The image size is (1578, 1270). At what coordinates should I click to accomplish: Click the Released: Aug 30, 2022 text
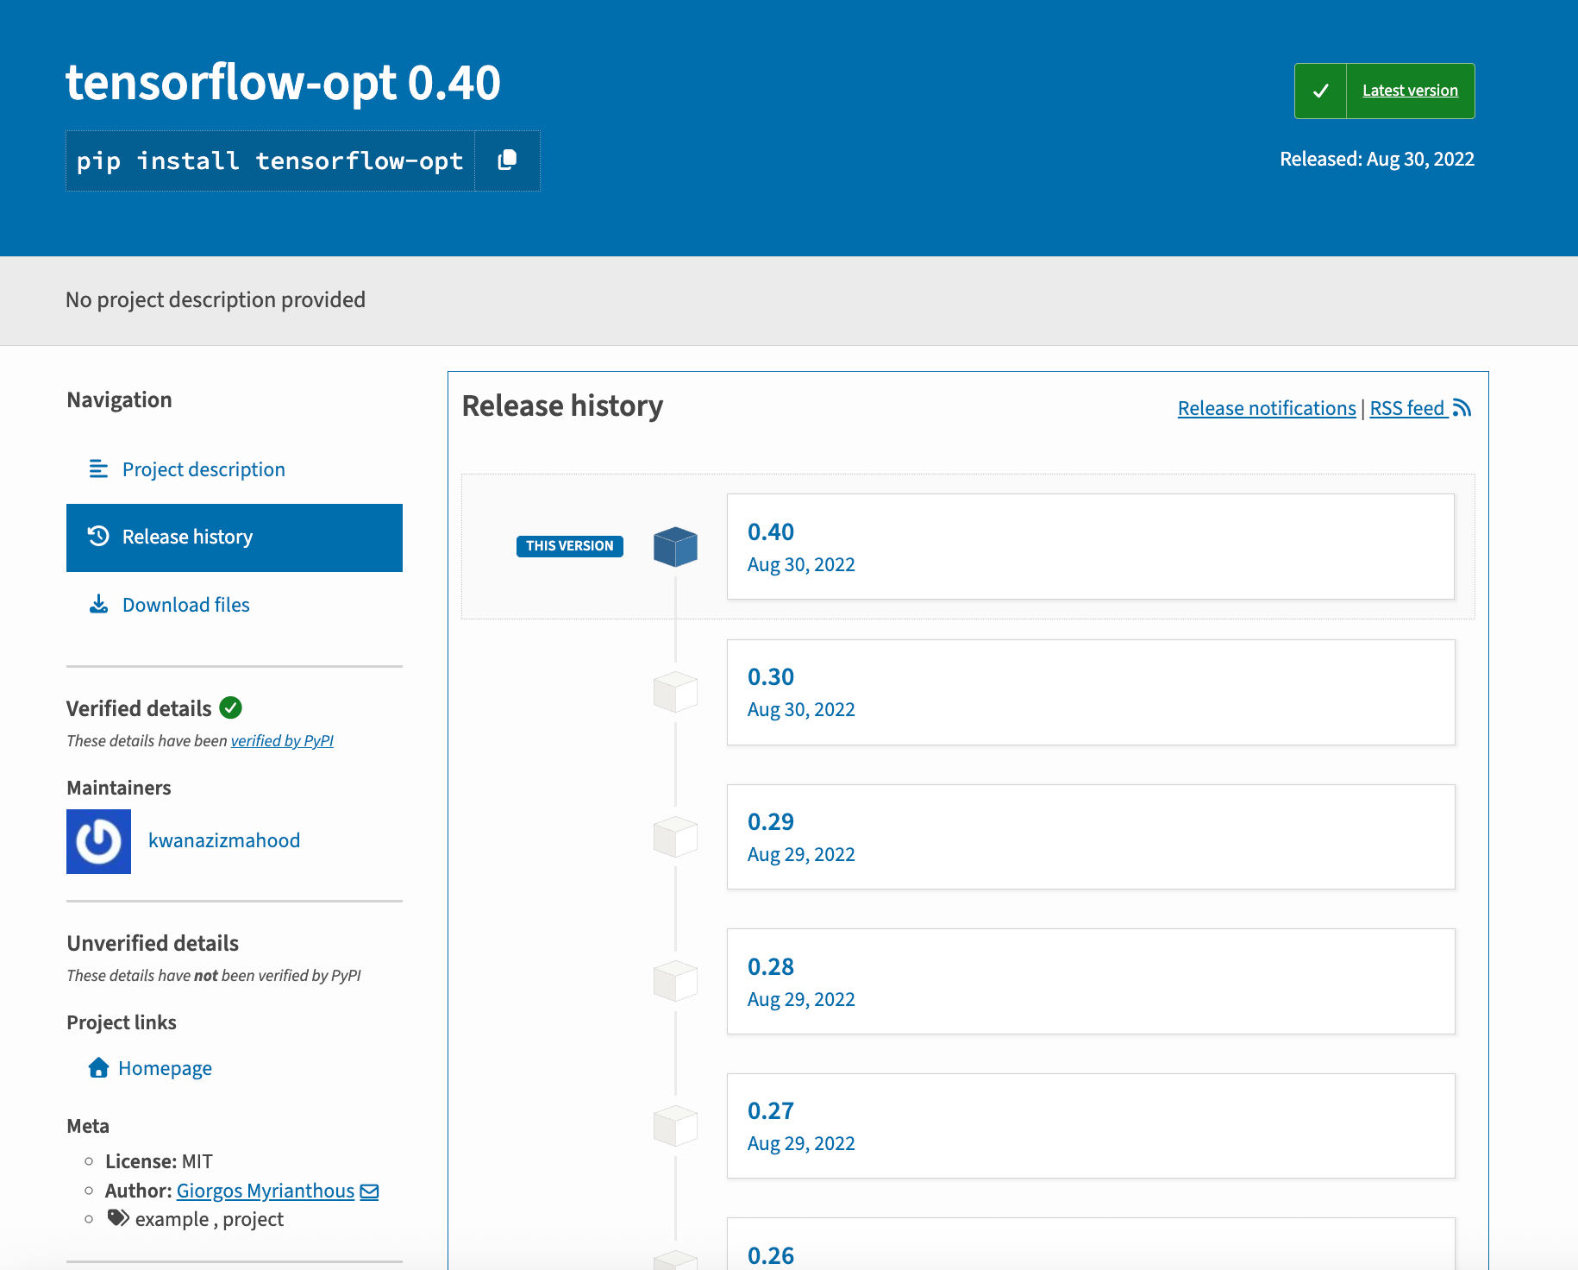pyautogui.click(x=1377, y=159)
